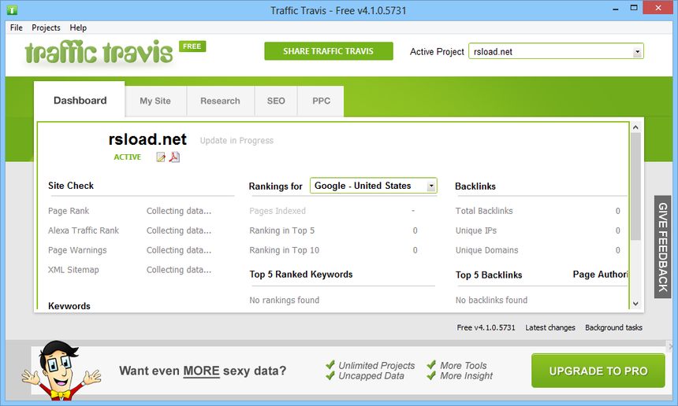678x406 pixels.
Task: Open the File menu
Action: click(x=17, y=28)
